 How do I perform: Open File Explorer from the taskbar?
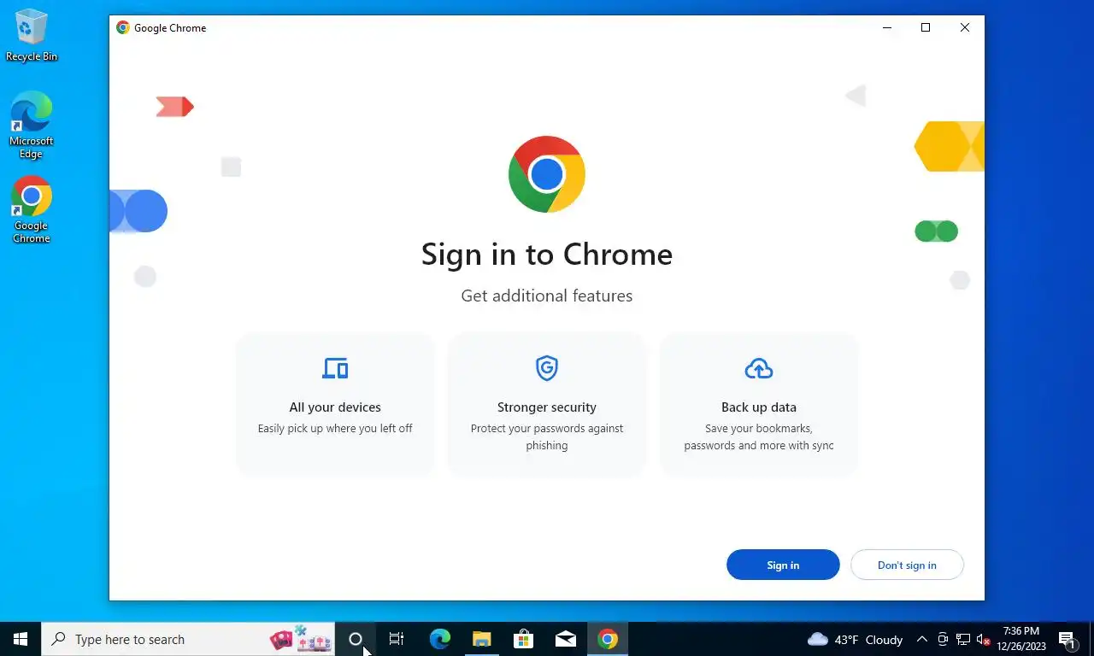click(481, 639)
